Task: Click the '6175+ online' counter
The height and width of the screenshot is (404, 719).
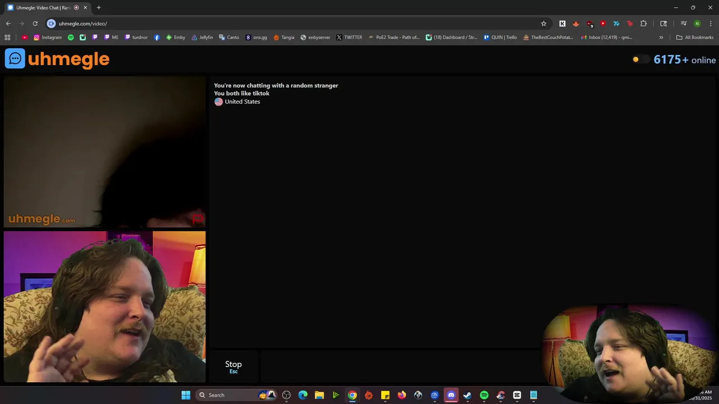Action: [x=685, y=59]
